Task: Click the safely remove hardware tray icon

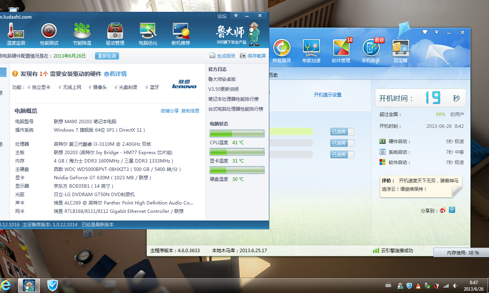Action: coord(428,285)
